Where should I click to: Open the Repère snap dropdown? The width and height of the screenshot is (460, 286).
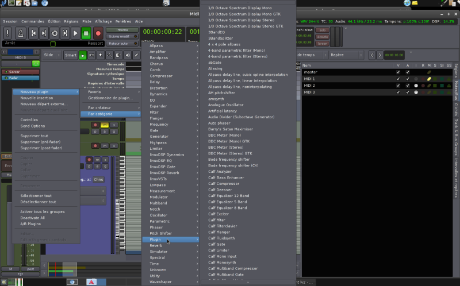(x=347, y=55)
